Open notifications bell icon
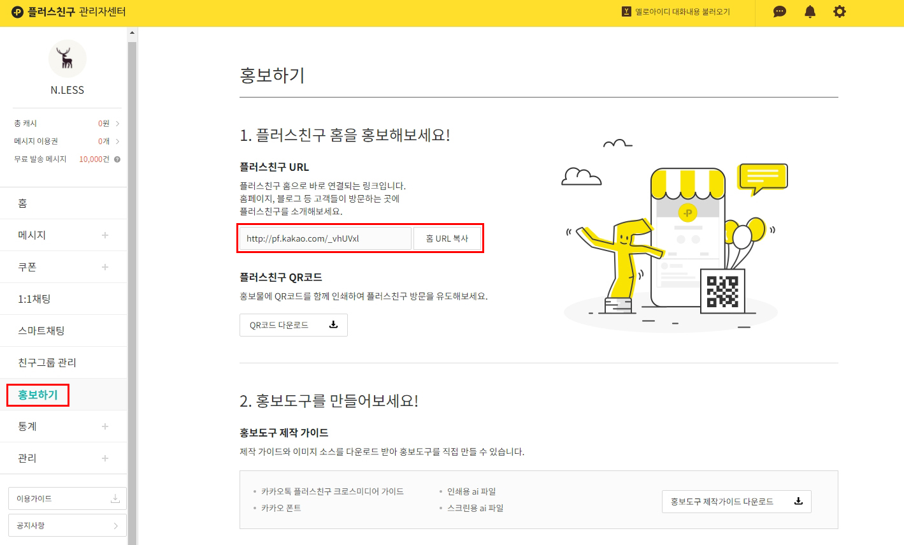This screenshot has width=904, height=545. click(x=810, y=11)
